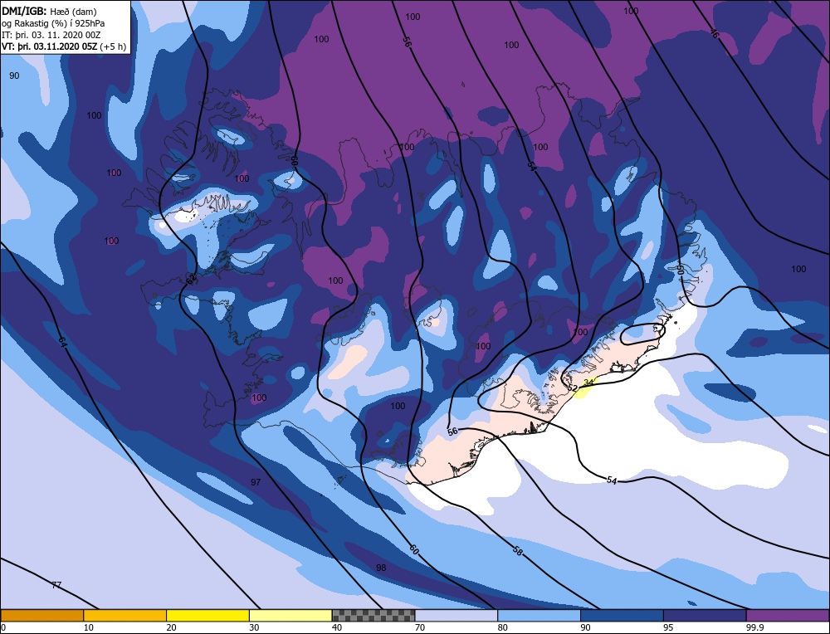Pick the checkered gray 40–70 legend swatch
This screenshot has height=634, width=830.
tap(373, 615)
